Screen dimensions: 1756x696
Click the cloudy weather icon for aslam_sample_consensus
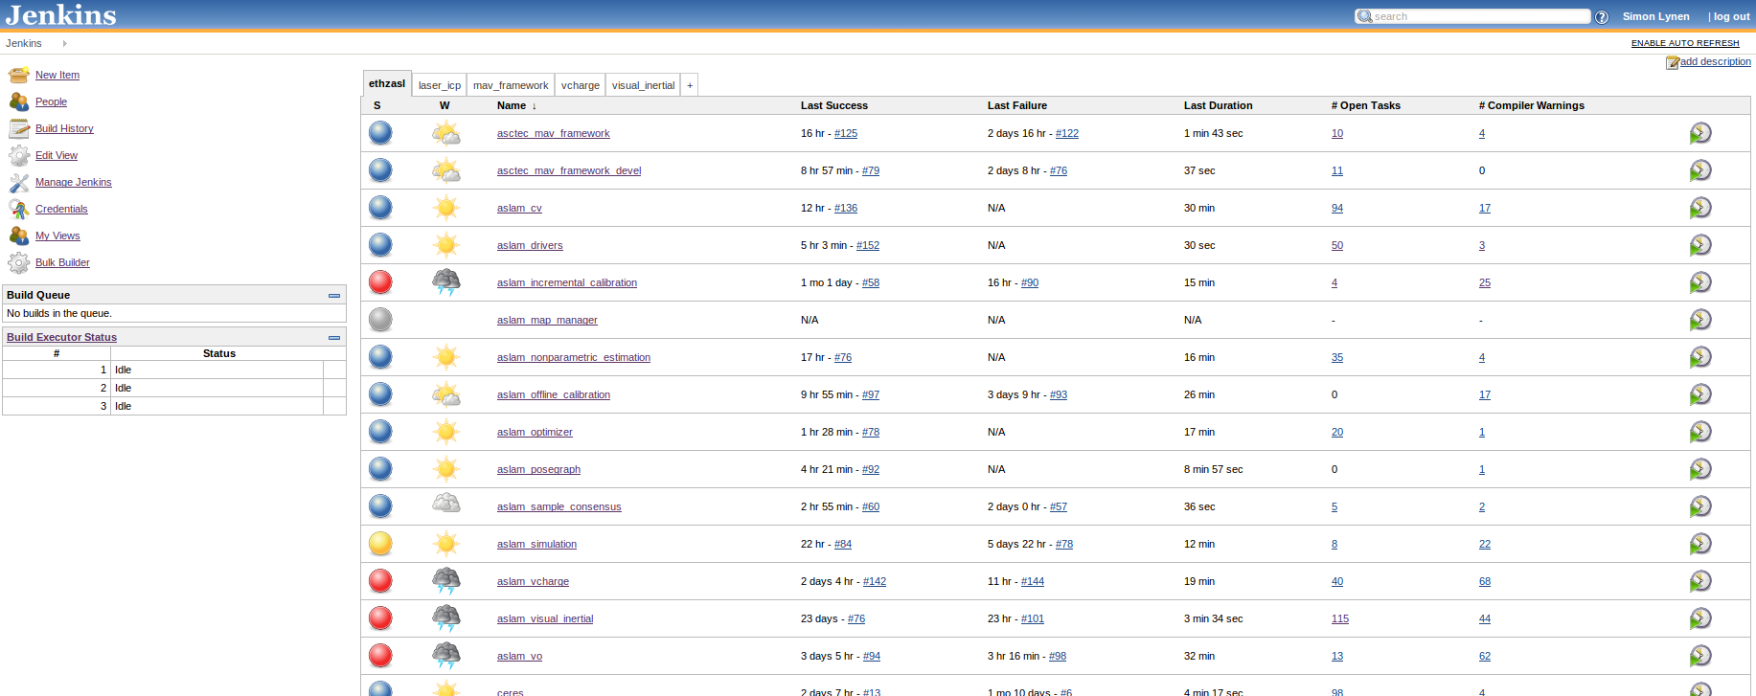click(446, 504)
